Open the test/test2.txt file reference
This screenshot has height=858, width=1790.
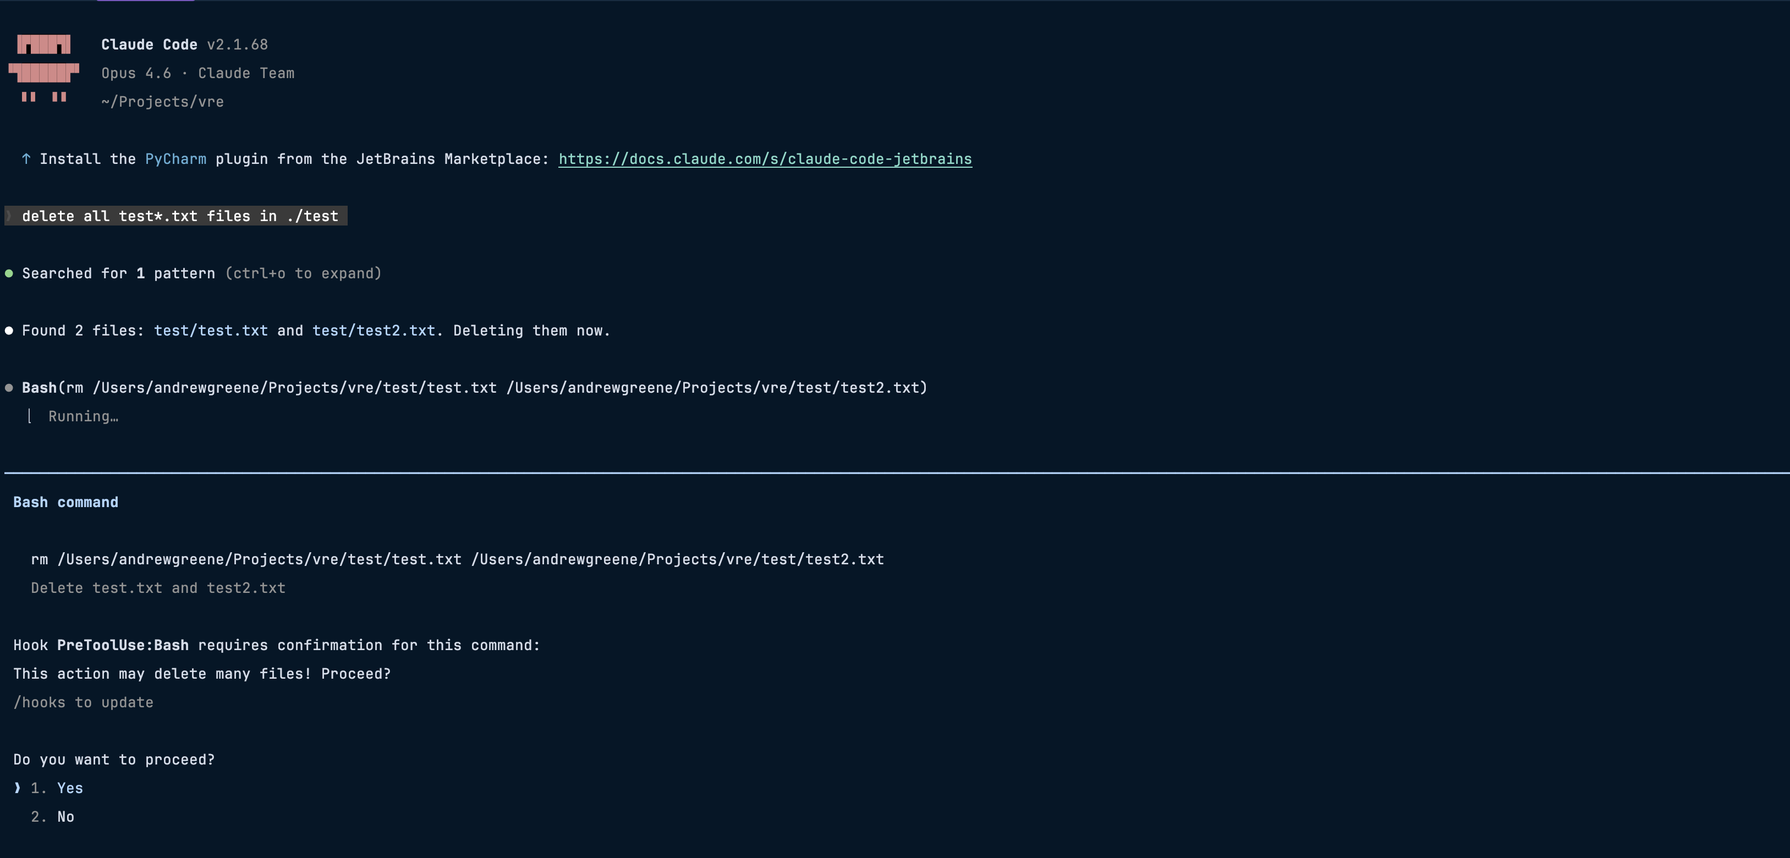[x=374, y=331]
